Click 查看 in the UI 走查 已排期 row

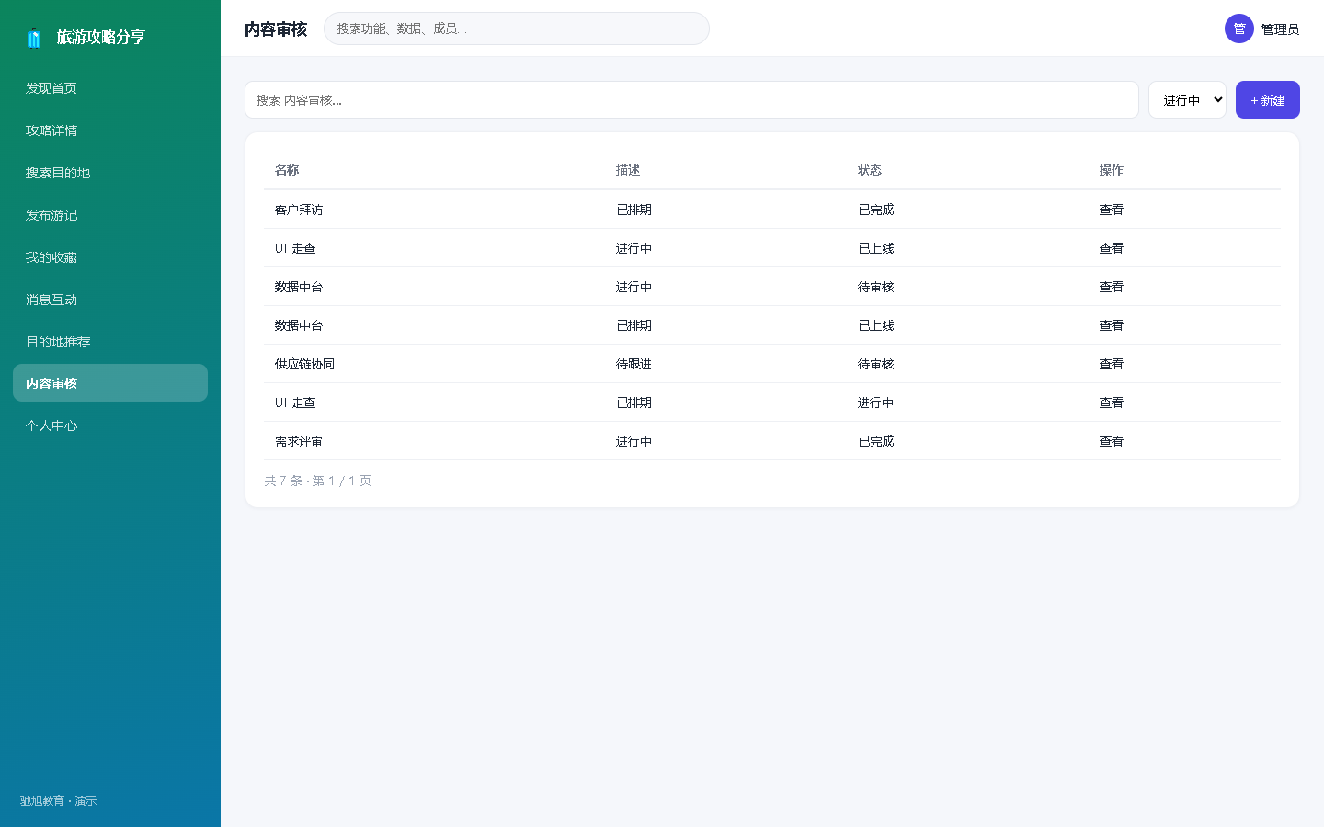click(1111, 402)
